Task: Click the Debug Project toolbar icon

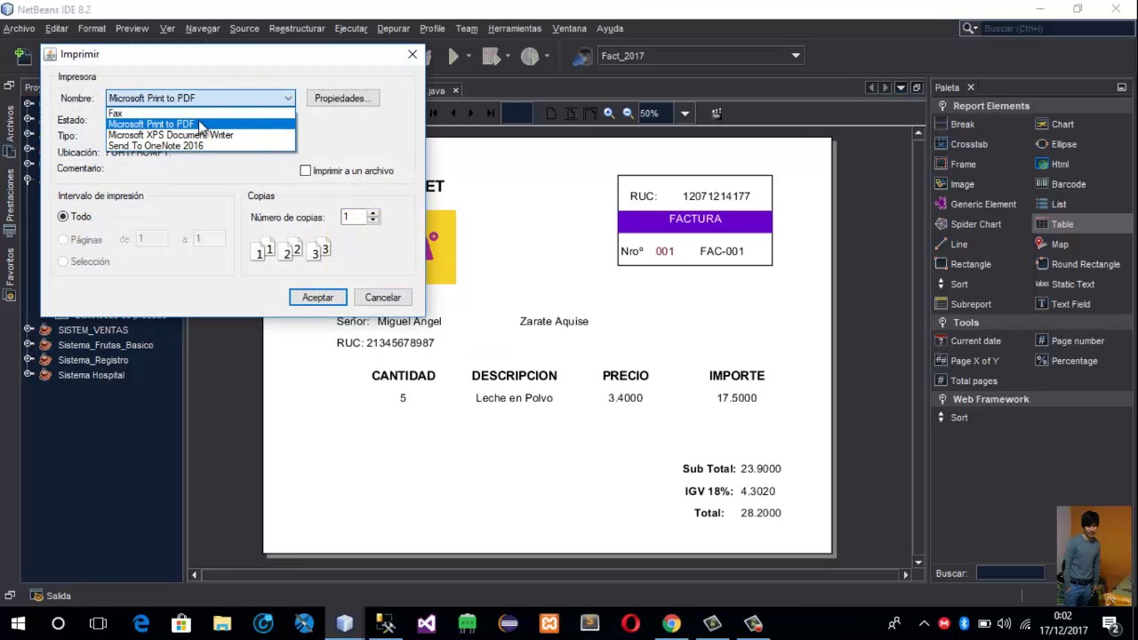Action: click(x=491, y=56)
